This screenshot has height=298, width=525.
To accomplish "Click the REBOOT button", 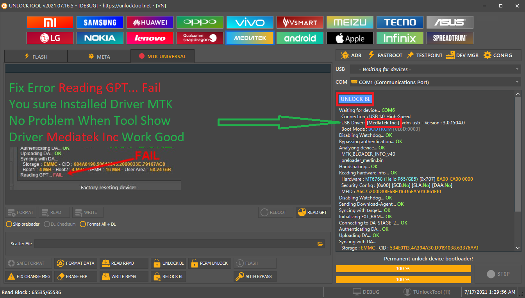I will [275, 212].
